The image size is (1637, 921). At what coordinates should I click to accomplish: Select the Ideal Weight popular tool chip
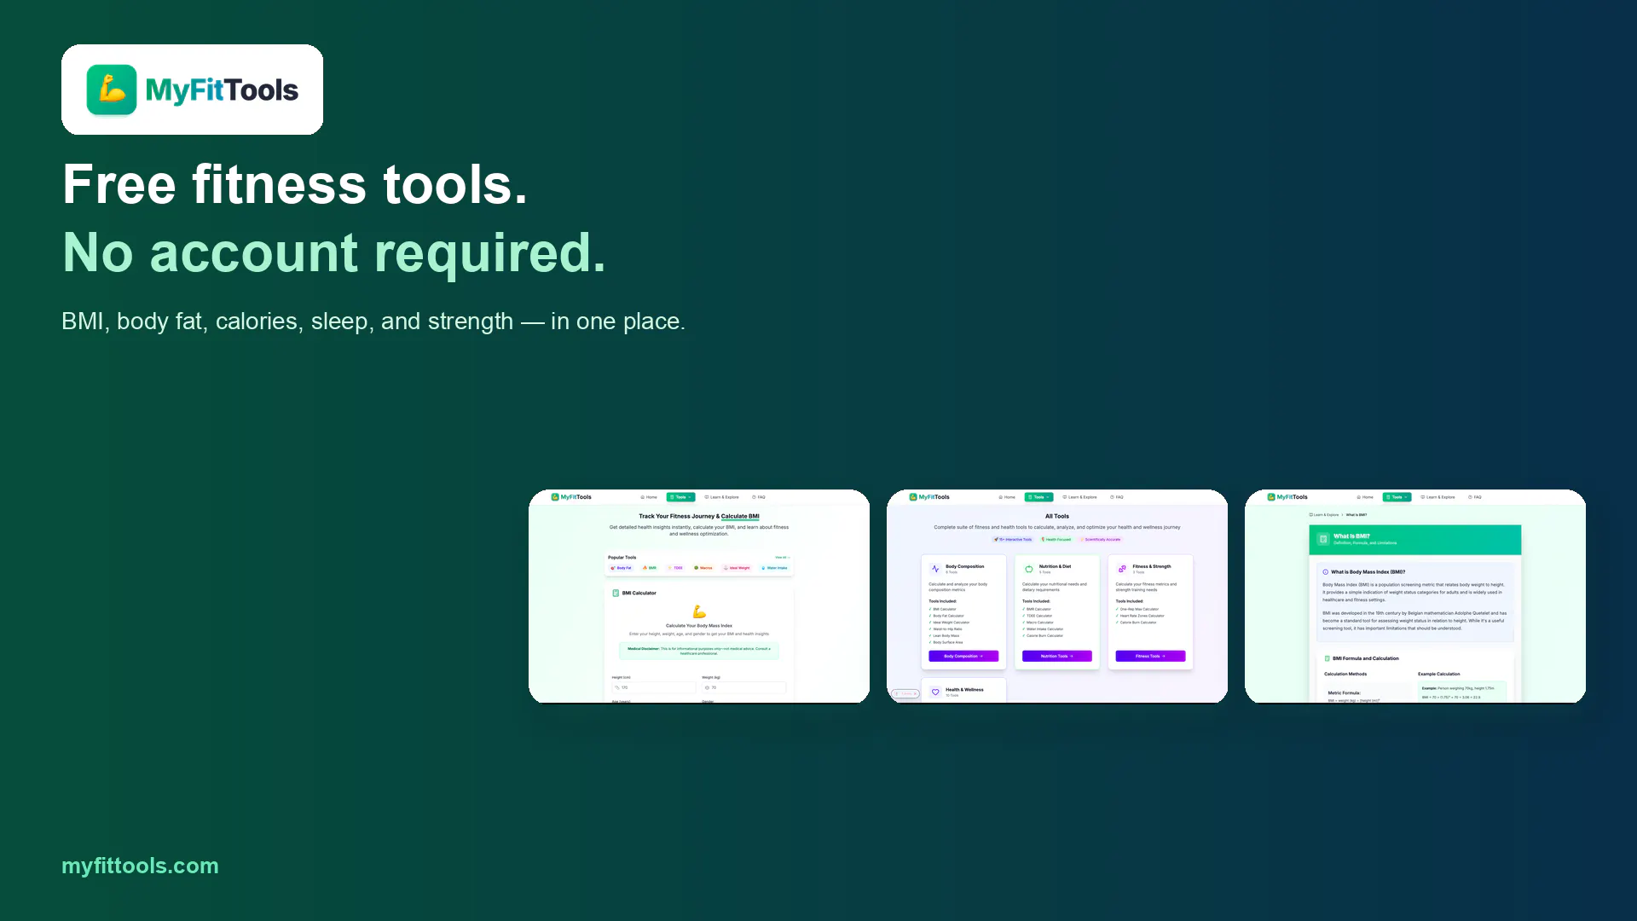point(737,568)
